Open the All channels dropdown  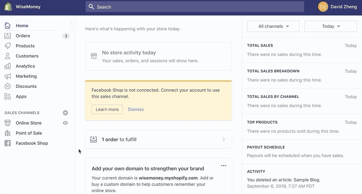click(x=273, y=26)
